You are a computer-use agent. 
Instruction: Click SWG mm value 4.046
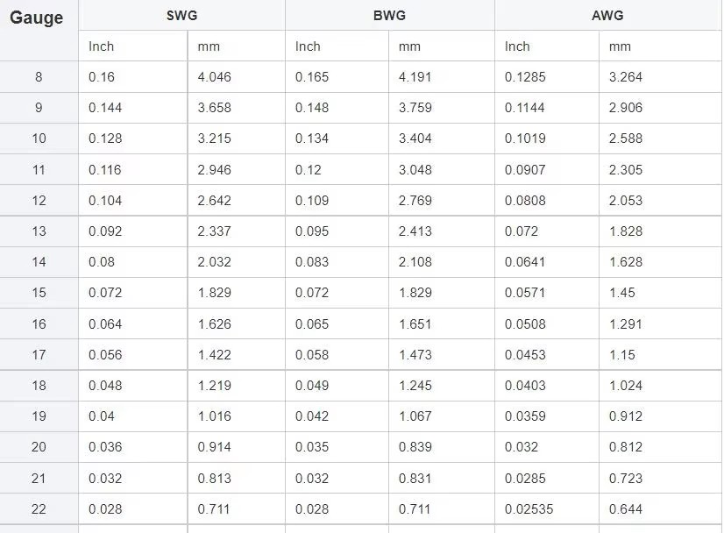point(214,76)
